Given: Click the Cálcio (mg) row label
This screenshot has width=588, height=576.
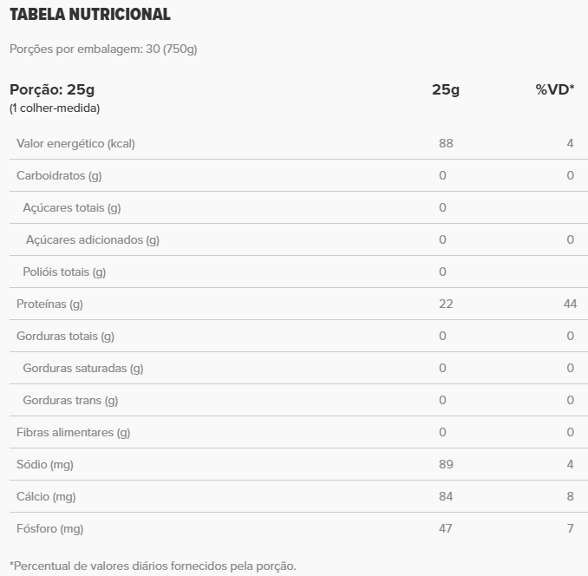Looking at the screenshot, I should tap(46, 497).
